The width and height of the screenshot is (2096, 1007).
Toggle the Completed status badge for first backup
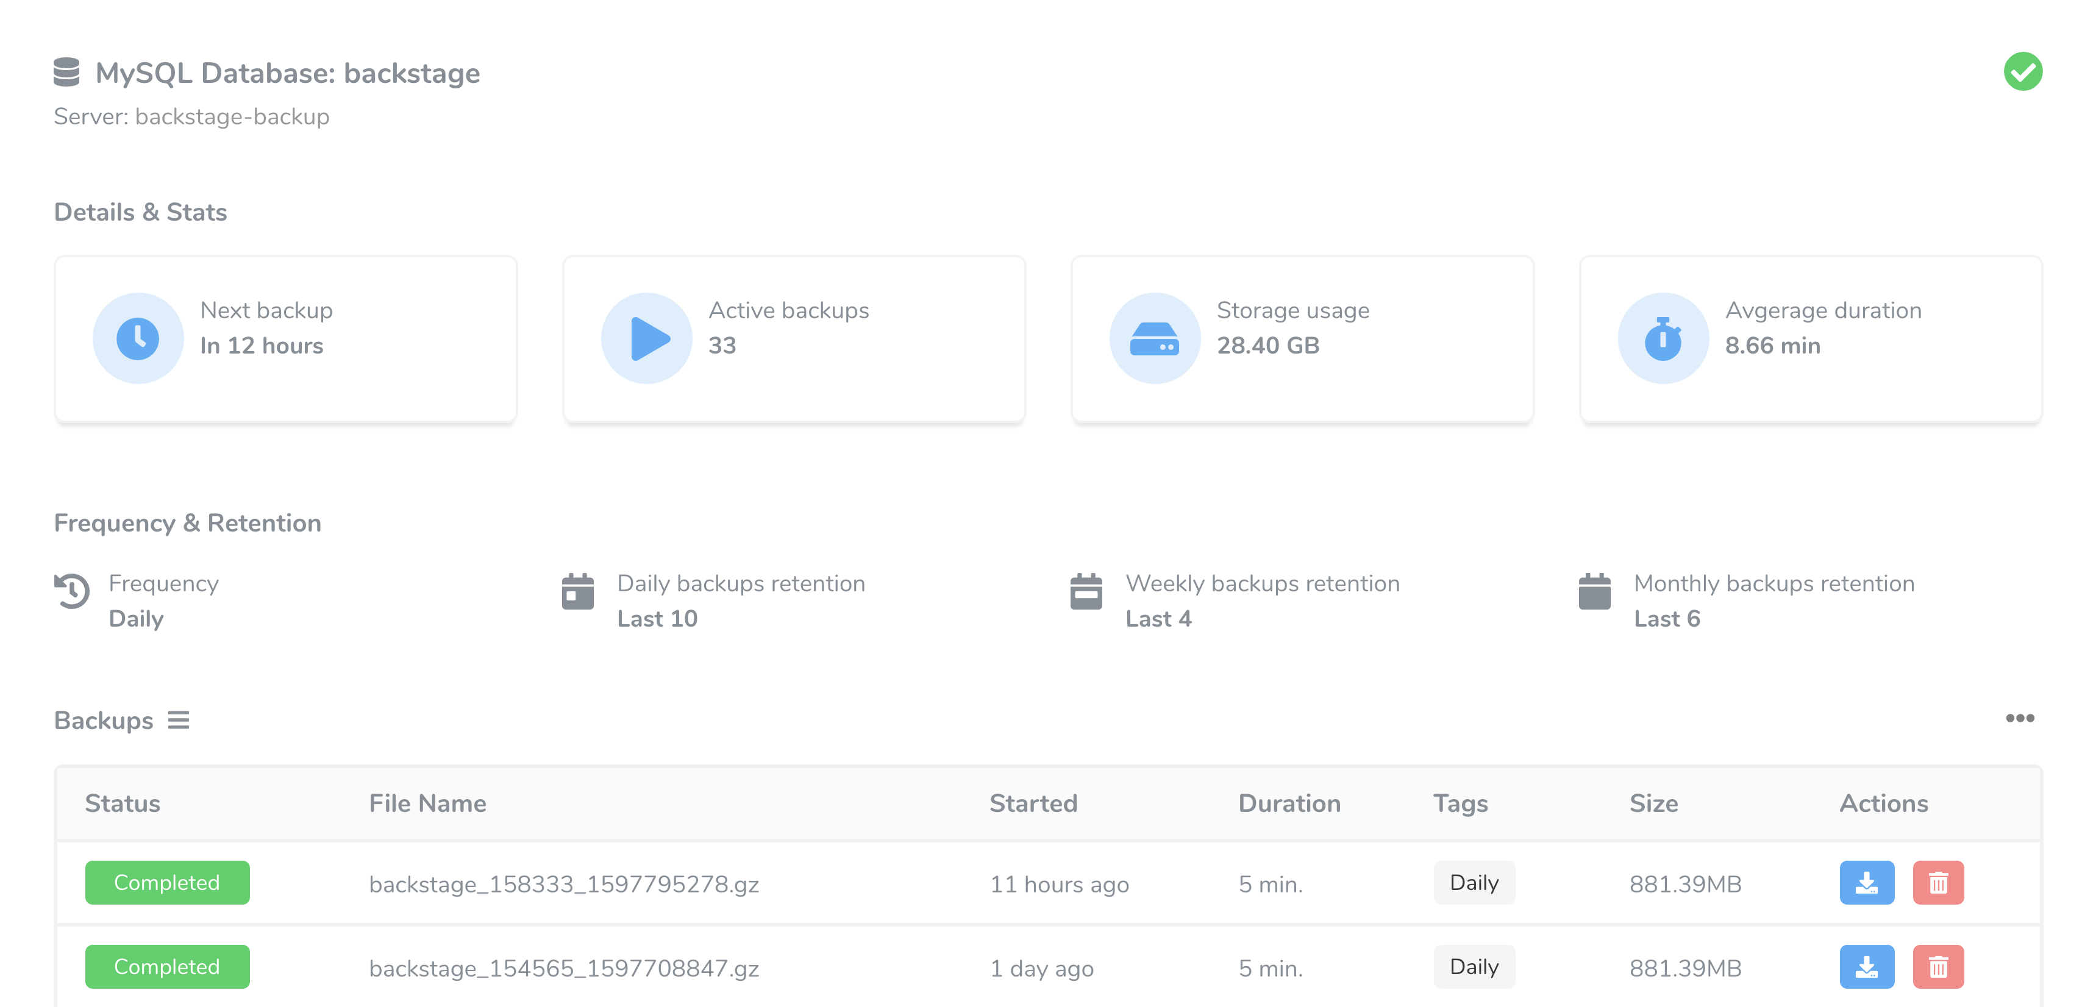pos(167,881)
